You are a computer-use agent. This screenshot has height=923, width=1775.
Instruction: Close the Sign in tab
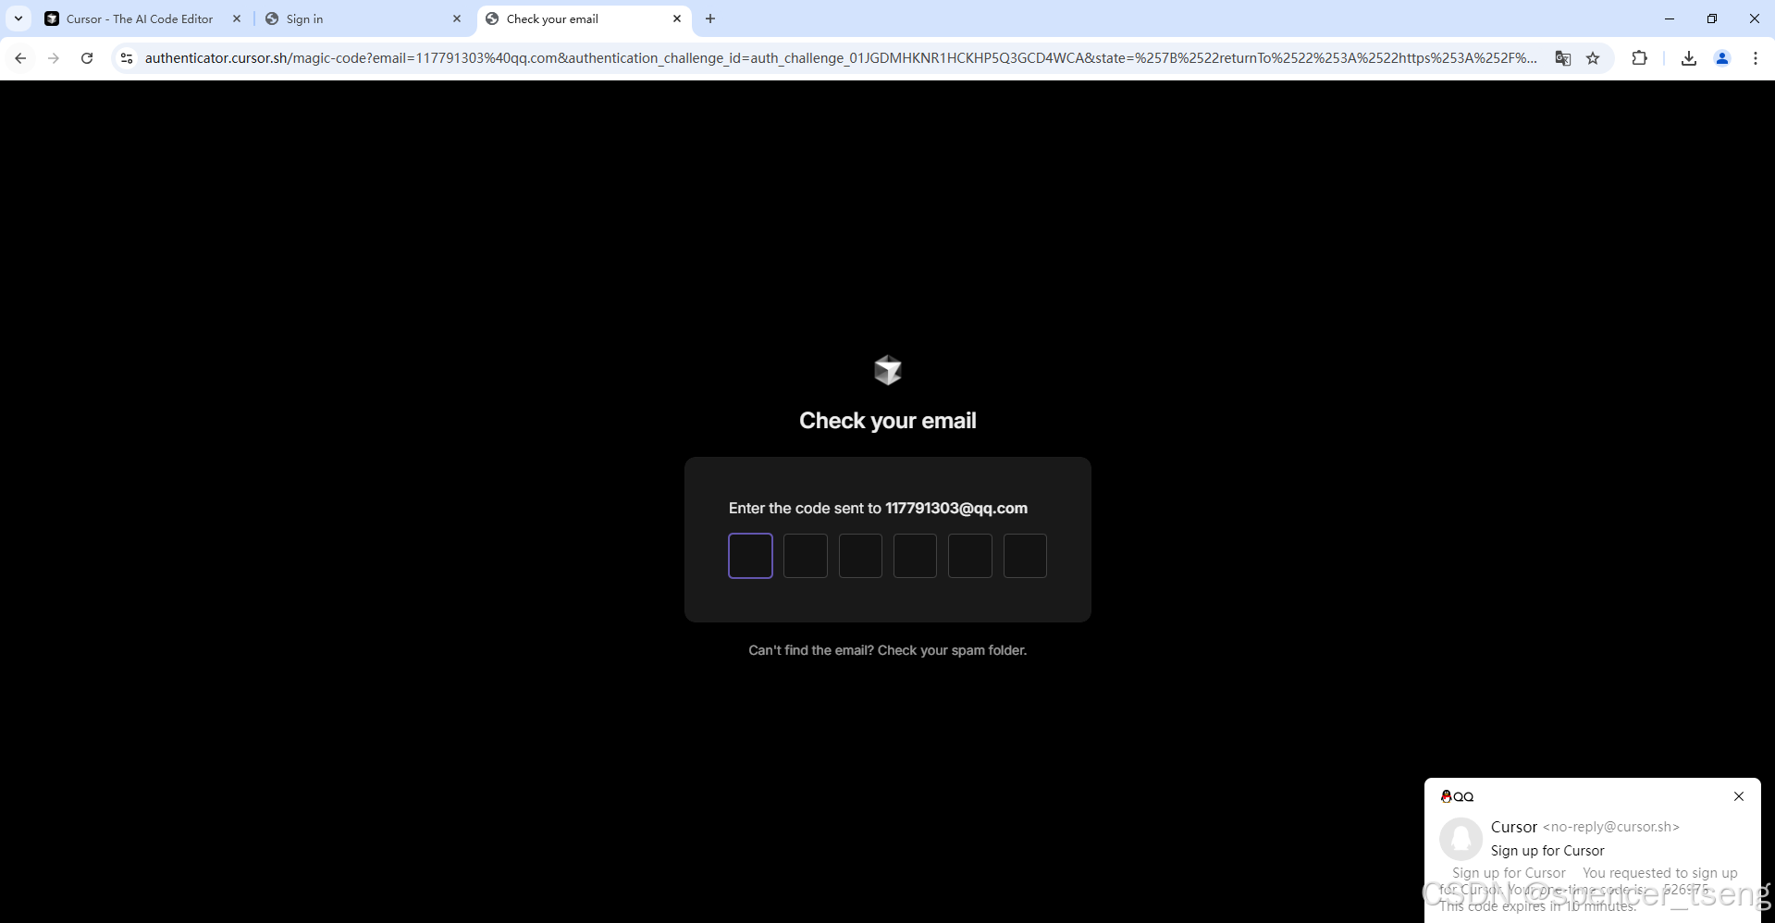click(x=457, y=18)
